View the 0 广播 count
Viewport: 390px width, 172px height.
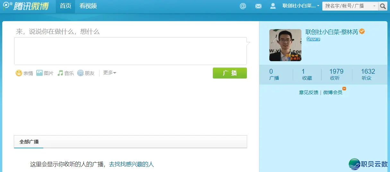(x=274, y=75)
